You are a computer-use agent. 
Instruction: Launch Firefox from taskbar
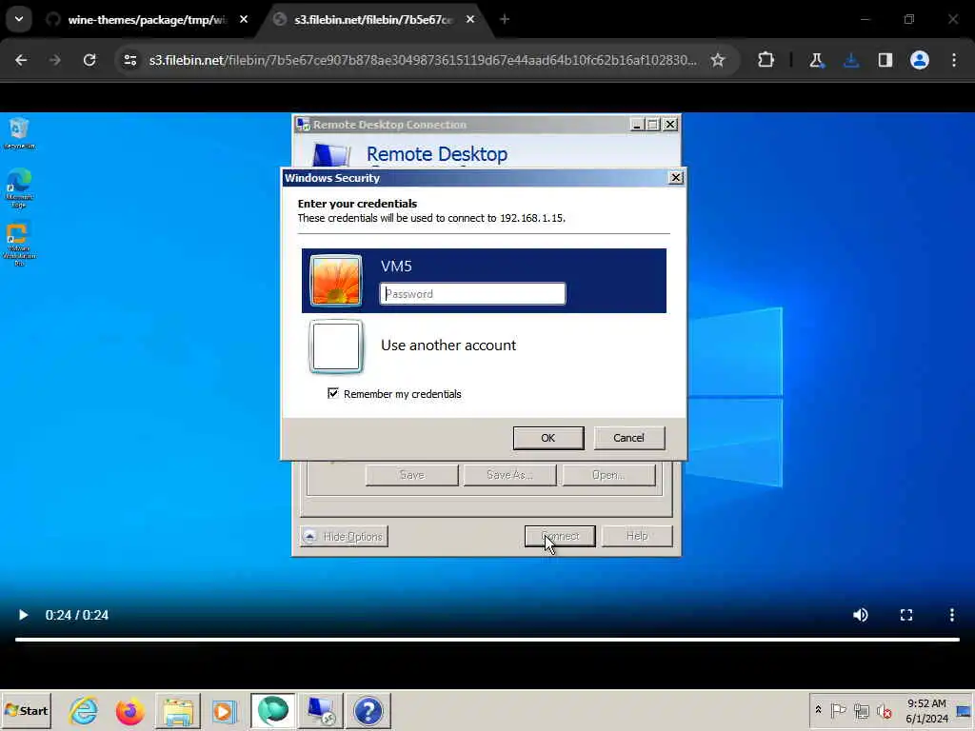coord(129,710)
